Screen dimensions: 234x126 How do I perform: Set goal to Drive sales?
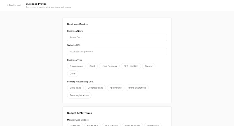pyautogui.click(x=75, y=88)
